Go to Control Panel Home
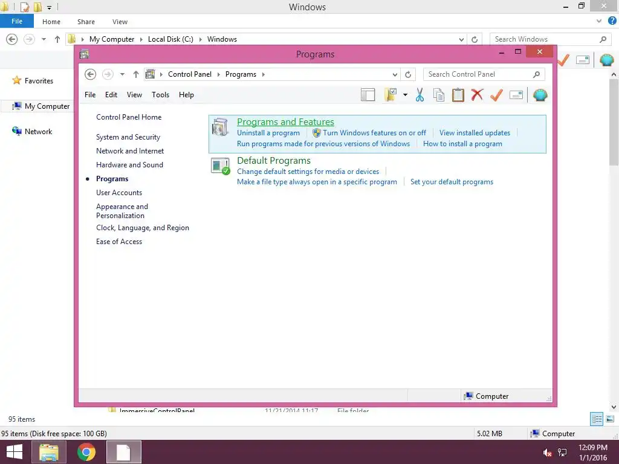Image resolution: width=619 pixels, height=464 pixels. pos(129,117)
